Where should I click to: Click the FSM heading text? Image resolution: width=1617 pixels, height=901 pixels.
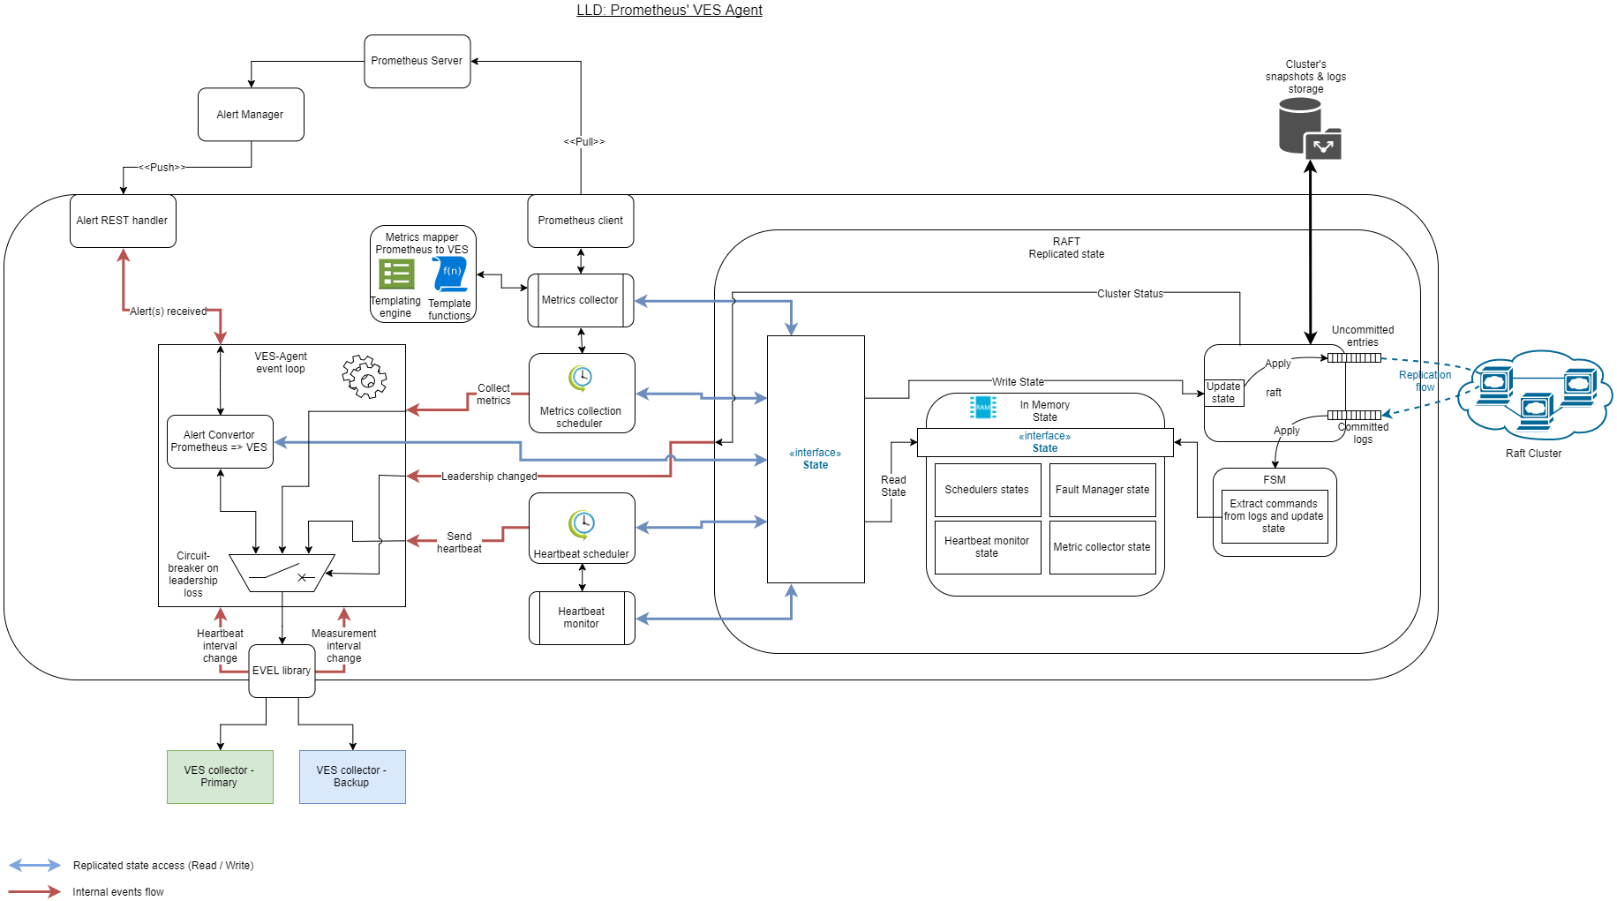coord(1275,480)
